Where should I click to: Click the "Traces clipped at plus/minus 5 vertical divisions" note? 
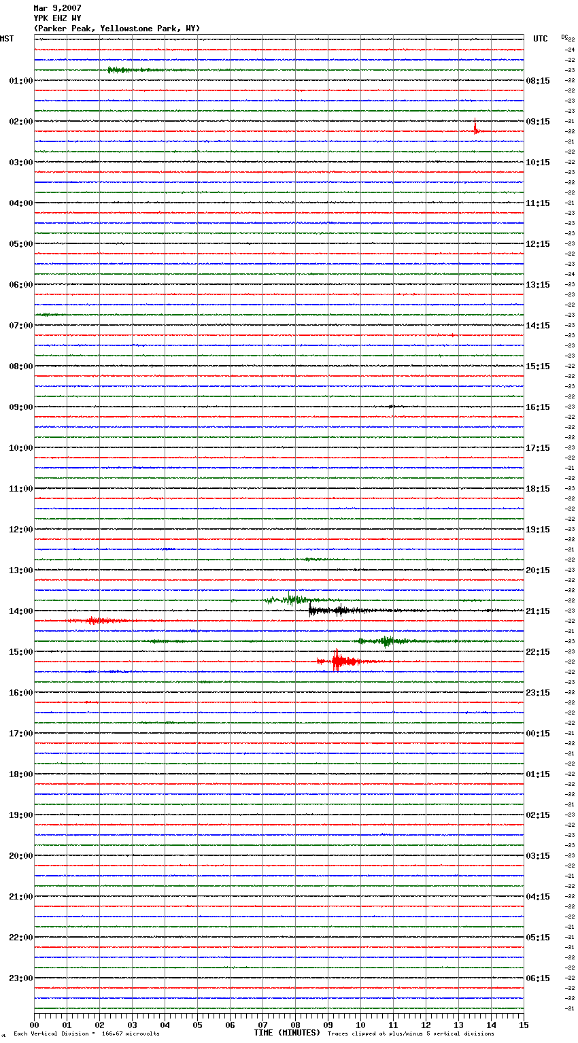pos(411,1034)
